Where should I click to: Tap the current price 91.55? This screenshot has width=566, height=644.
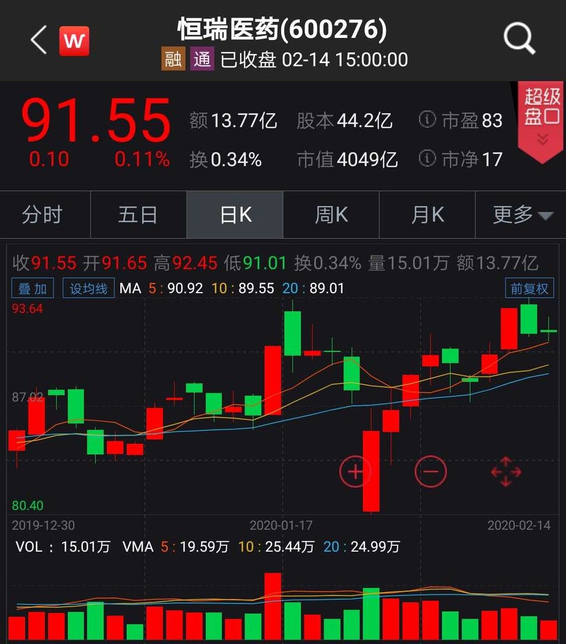(96, 120)
